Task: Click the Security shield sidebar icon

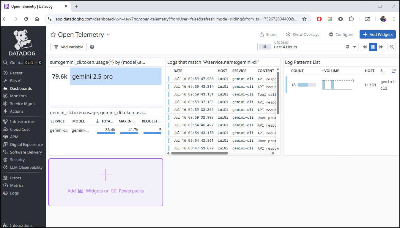Action: tap(5, 160)
